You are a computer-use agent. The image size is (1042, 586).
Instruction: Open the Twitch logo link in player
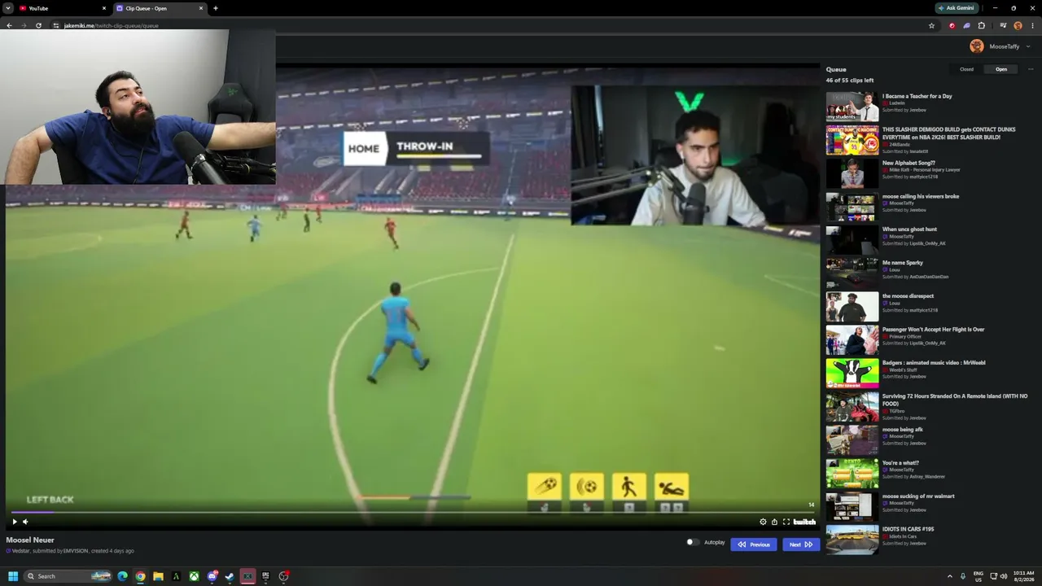[804, 522]
